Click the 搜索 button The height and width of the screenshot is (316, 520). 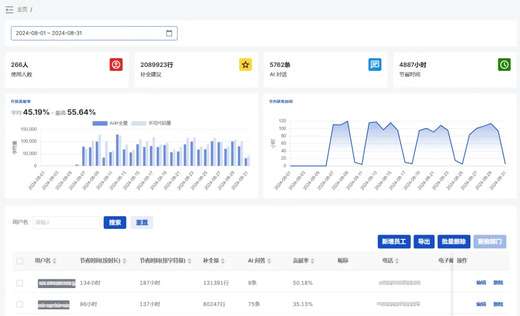click(115, 223)
